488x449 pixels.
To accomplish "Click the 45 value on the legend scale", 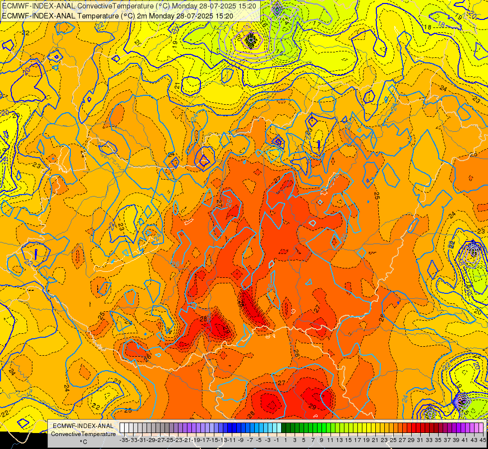I will [483, 441].
